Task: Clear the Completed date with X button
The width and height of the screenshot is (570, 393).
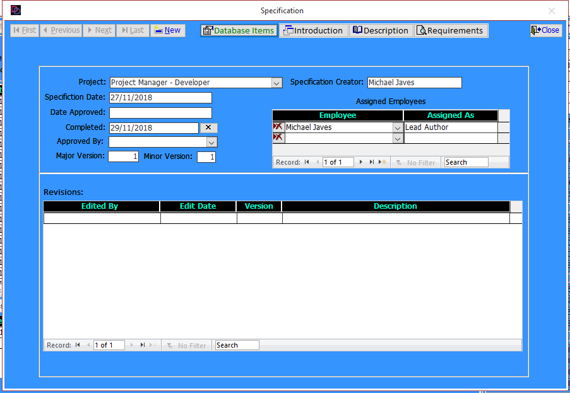Action: tap(208, 127)
